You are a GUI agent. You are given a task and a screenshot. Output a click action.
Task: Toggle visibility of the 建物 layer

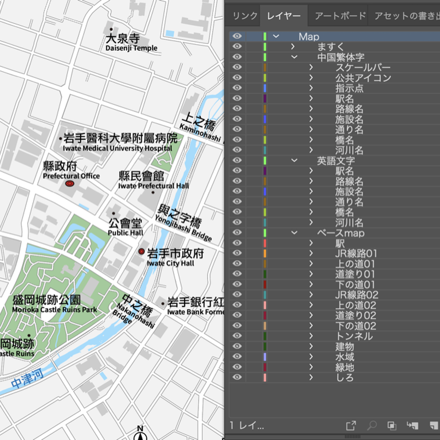point(237,346)
